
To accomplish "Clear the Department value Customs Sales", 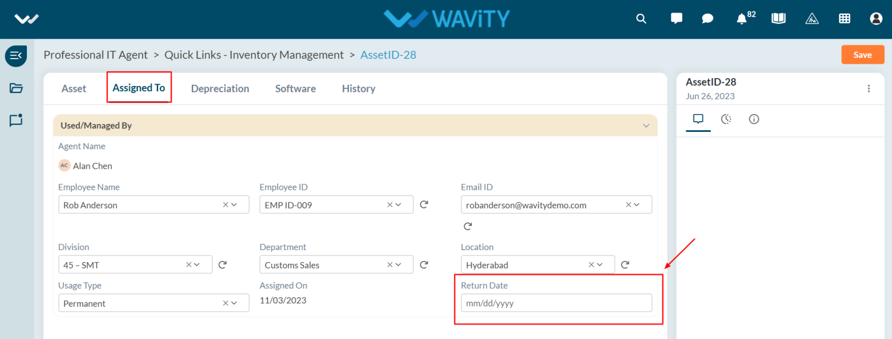I will [x=390, y=264].
